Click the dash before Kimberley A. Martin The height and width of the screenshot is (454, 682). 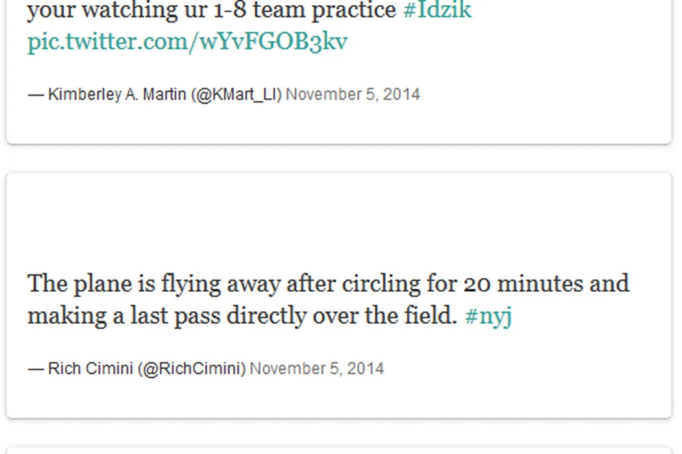pyautogui.click(x=35, y=95)
